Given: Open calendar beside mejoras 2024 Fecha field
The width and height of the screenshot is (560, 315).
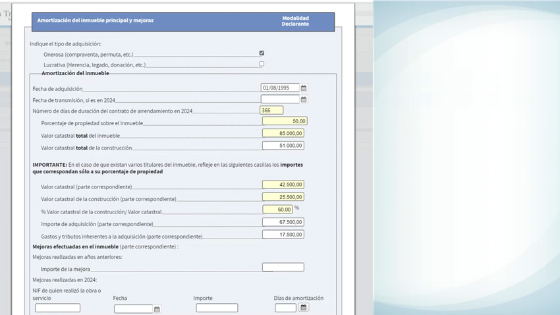Looking at the screenshot, I should (157, 309).
